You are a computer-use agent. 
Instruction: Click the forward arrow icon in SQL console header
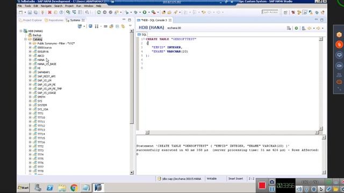pos(318,28)
